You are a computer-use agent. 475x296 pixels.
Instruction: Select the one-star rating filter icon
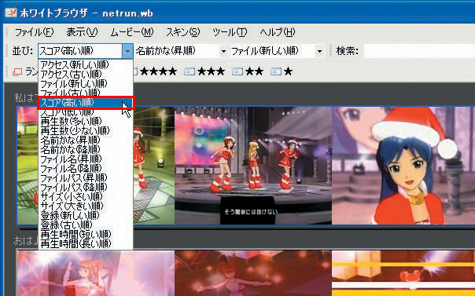click(x=276, y=71)
